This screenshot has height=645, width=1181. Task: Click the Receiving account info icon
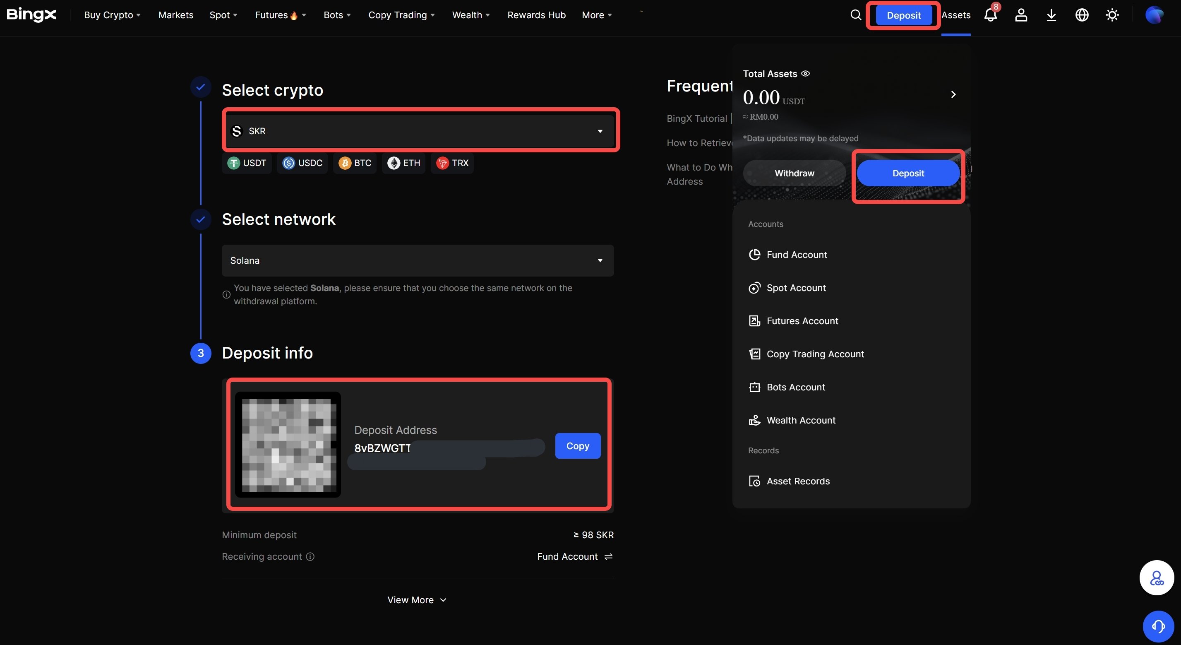pos(310,556)
